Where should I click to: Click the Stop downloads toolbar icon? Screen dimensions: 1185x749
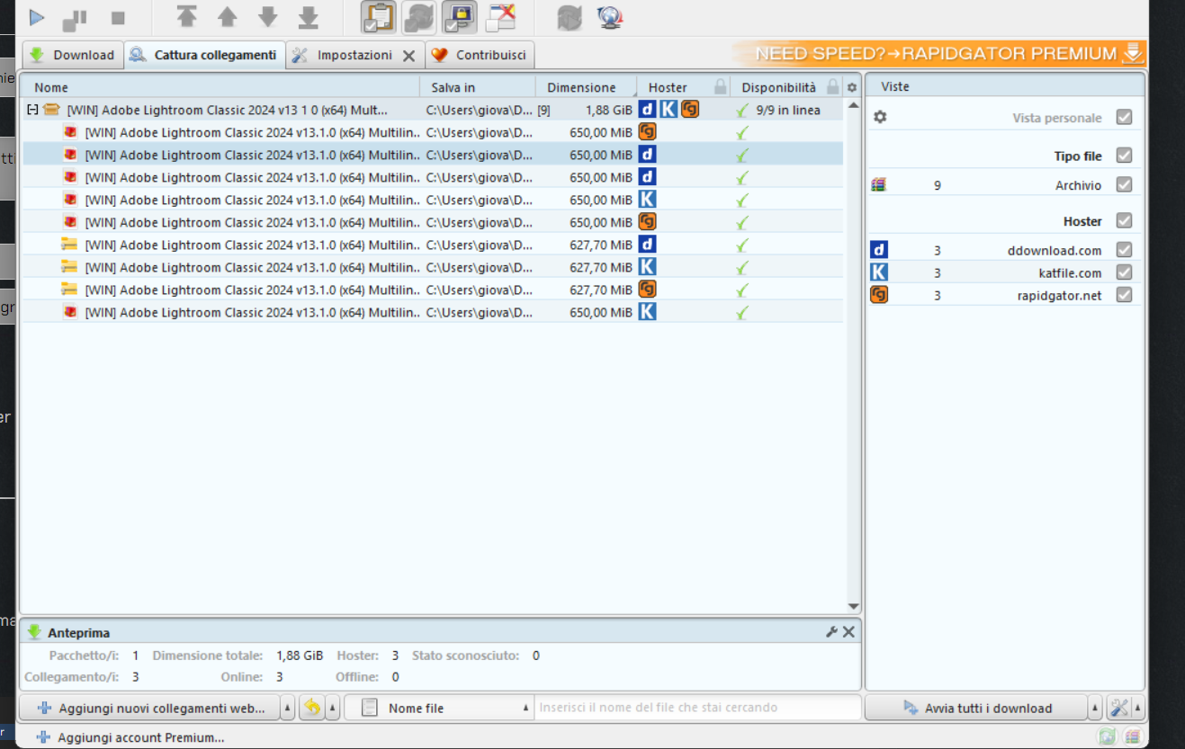coord(118,18)
